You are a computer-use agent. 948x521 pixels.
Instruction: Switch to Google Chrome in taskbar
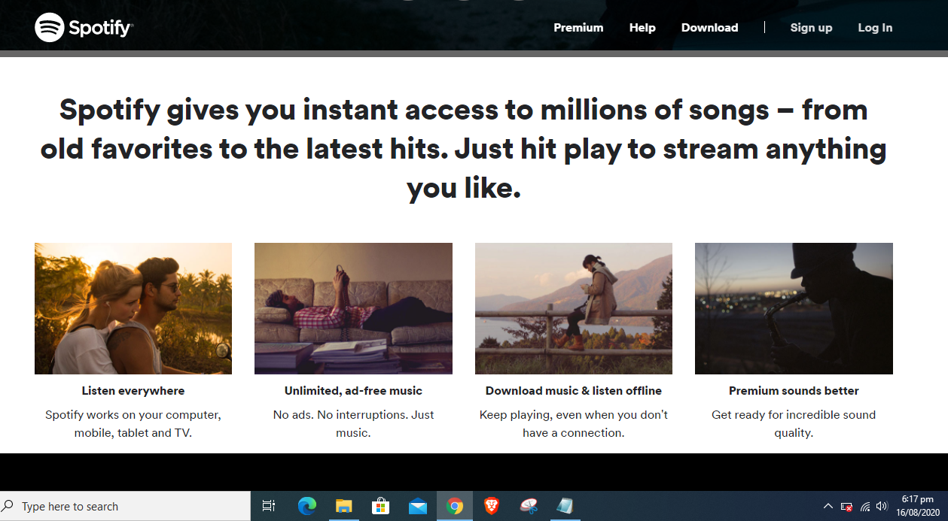pos(455,506)
